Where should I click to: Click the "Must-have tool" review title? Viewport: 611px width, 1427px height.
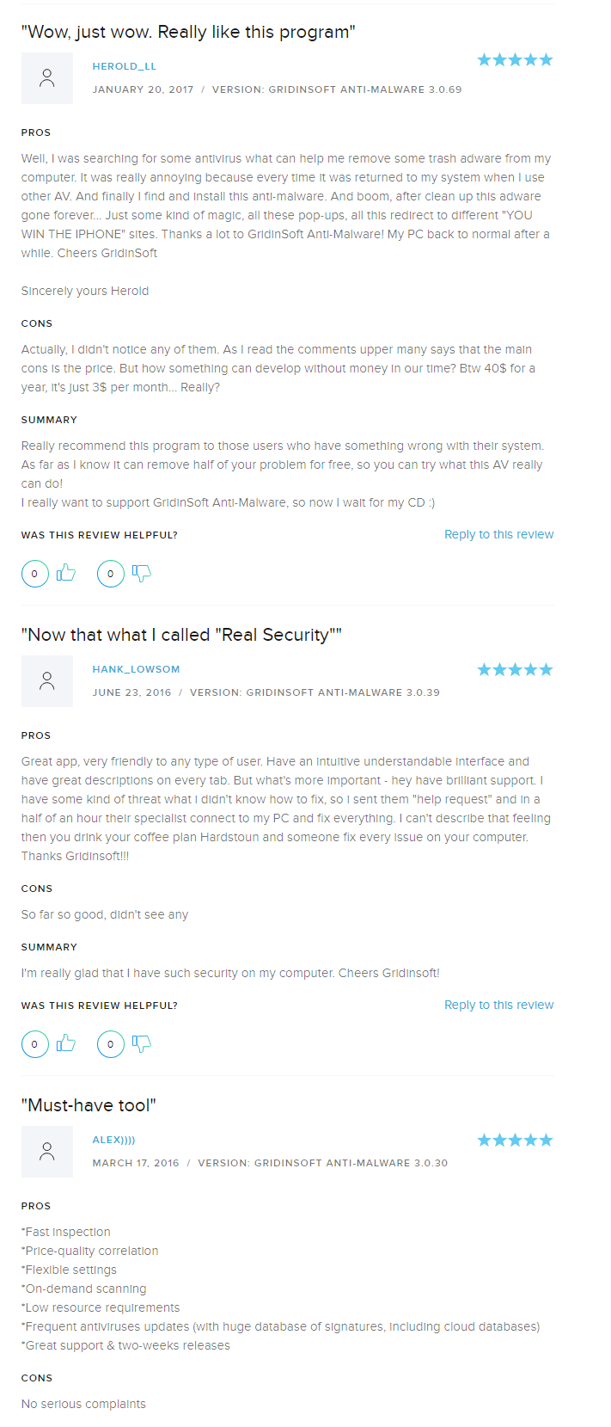[89, 1105]
